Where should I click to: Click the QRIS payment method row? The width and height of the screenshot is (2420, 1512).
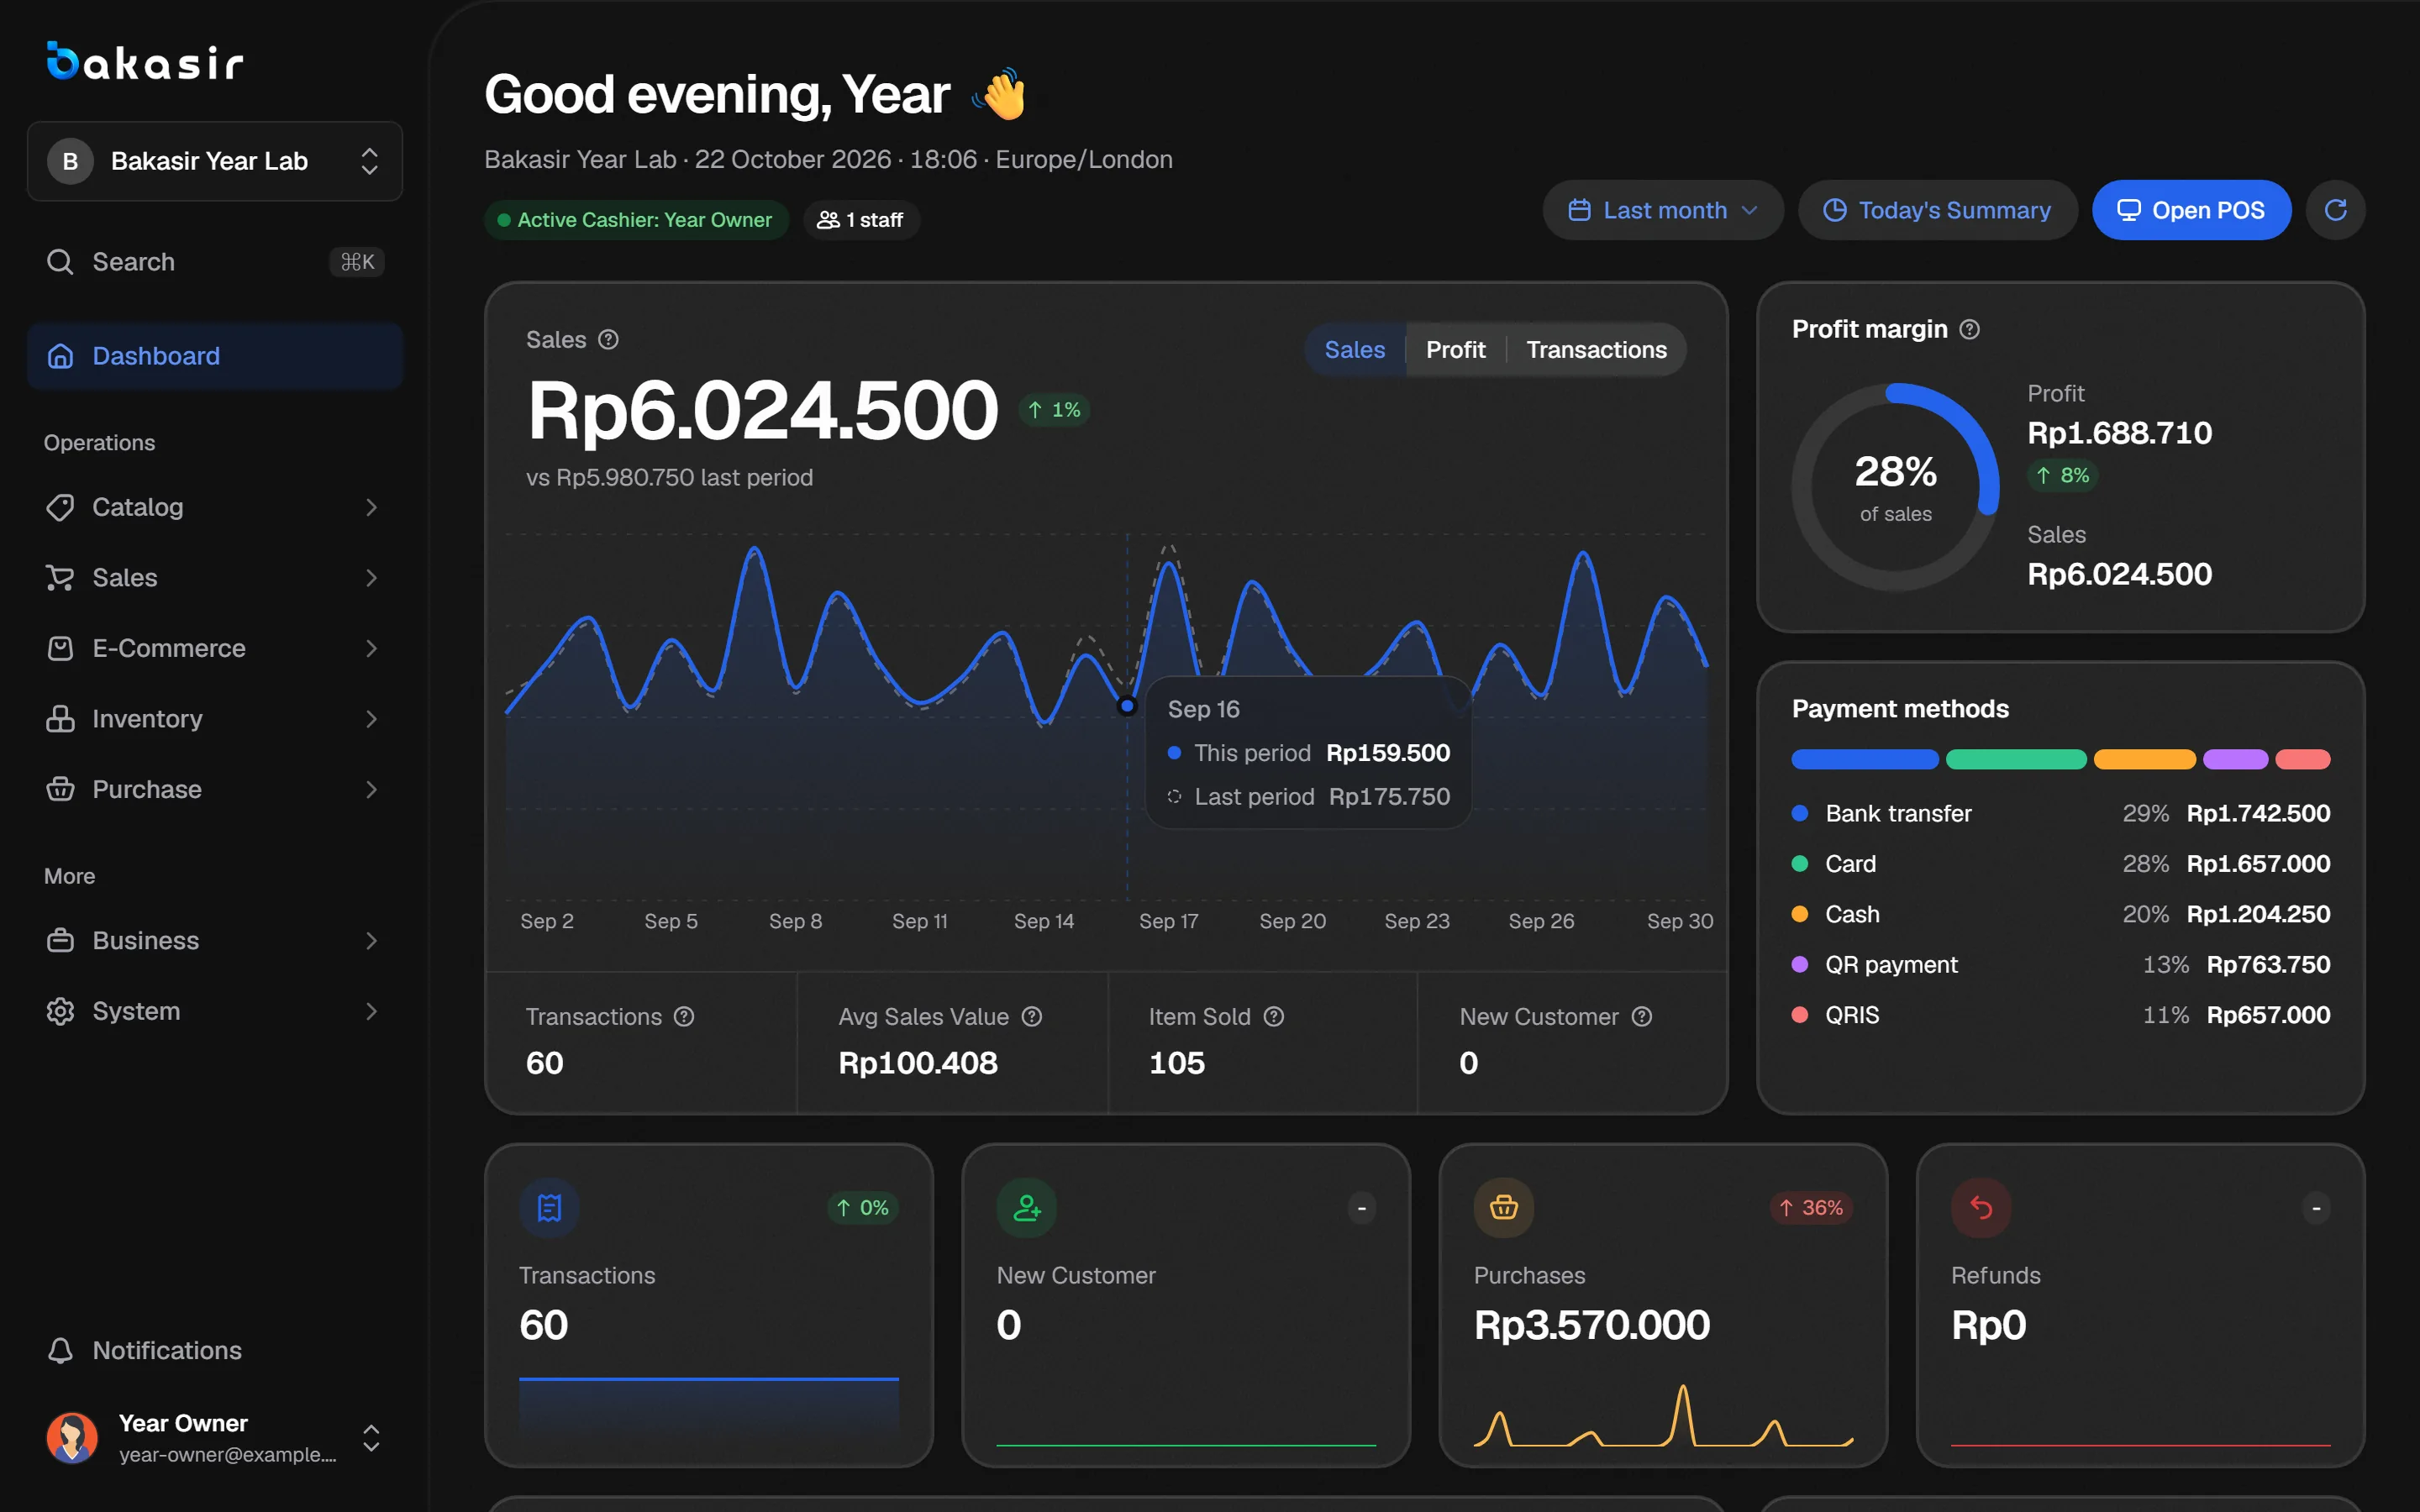pos(2060,1015)
